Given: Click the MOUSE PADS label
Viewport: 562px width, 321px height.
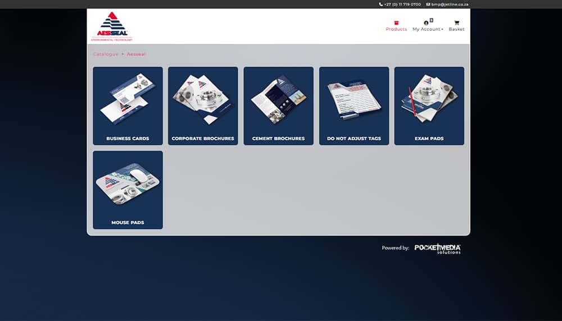Looking at the screenshot, I should tap(128, 223).
